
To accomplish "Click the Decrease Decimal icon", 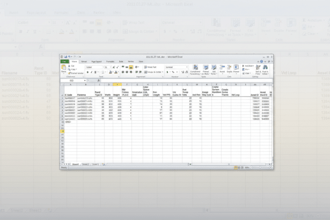I will tap(187, 72).
